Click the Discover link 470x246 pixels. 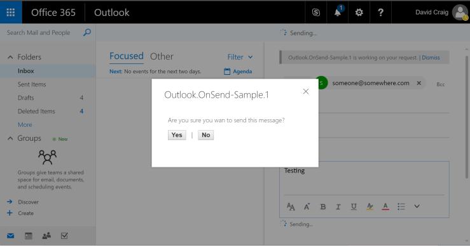pos(28,202)
